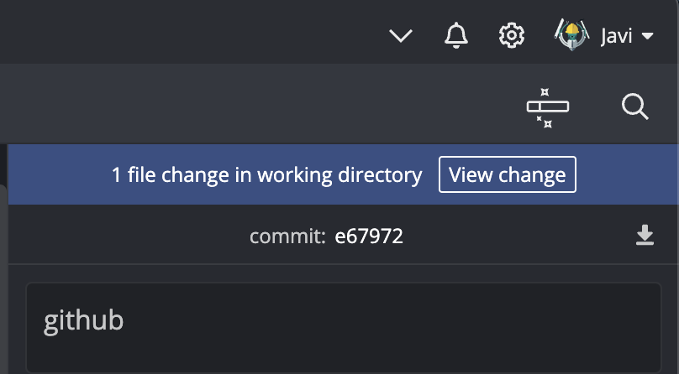Click the commit hash e67972
The image size is (679, 374).
click(x=369, y=236)
